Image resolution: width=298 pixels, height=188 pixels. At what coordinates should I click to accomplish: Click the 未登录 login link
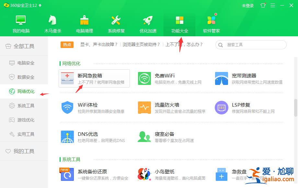point(248,5)
